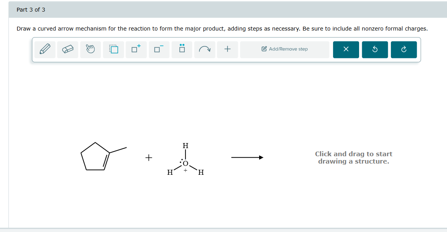Select the lone pair tool
The height and width of the screenshot is (232, 447).
pos(182,49)
